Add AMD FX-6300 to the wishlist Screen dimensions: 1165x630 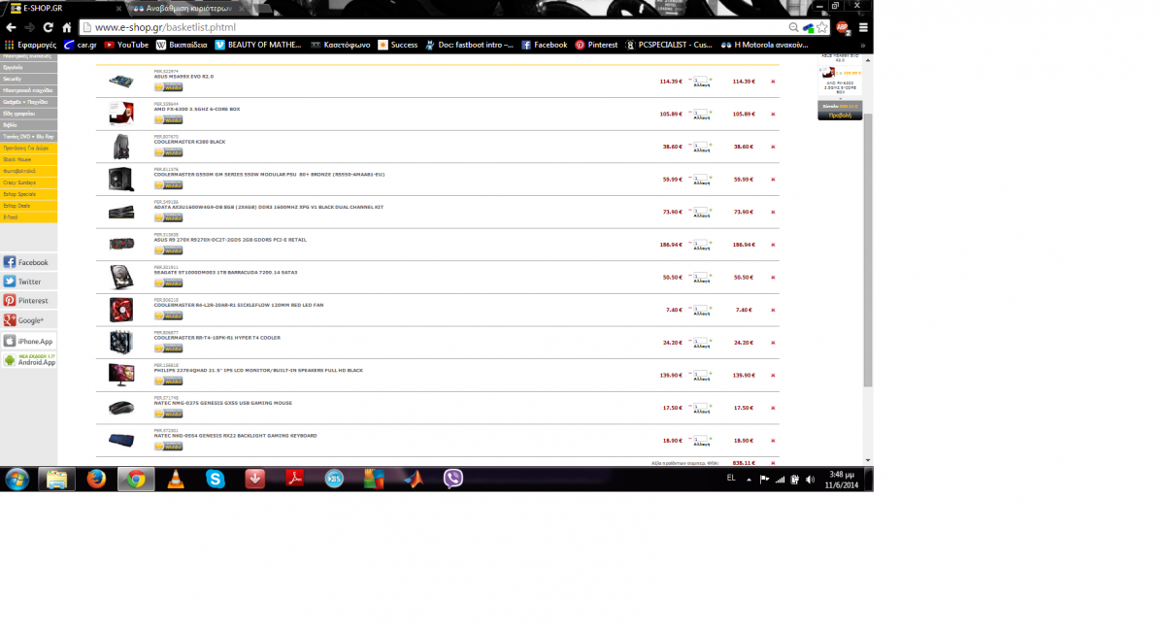click(x=168, y=120)
